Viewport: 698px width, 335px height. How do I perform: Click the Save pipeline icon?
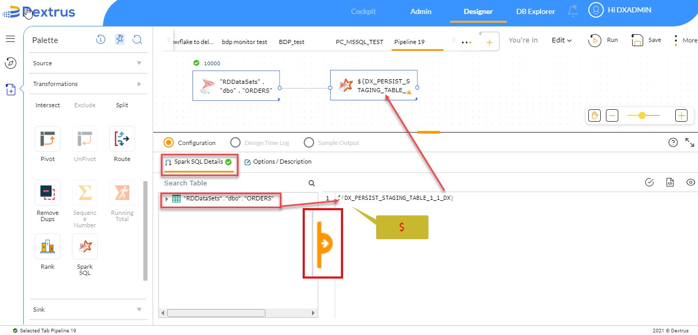point(637,40)
